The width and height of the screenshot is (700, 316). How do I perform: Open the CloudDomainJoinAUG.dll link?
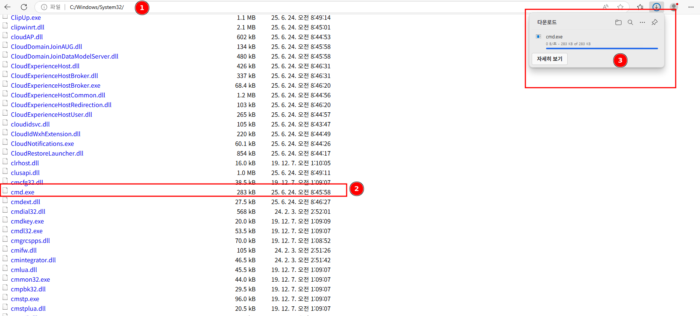[x=46, y=47]
